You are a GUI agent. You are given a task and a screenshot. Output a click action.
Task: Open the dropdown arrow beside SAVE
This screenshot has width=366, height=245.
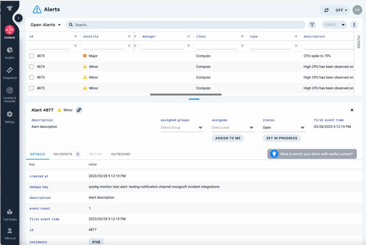coord(343,25)
